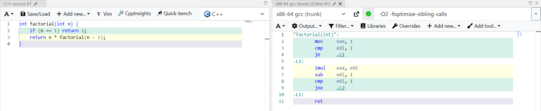Click source line 'return n * factorial(n - 1);'

tap(130, 37)
